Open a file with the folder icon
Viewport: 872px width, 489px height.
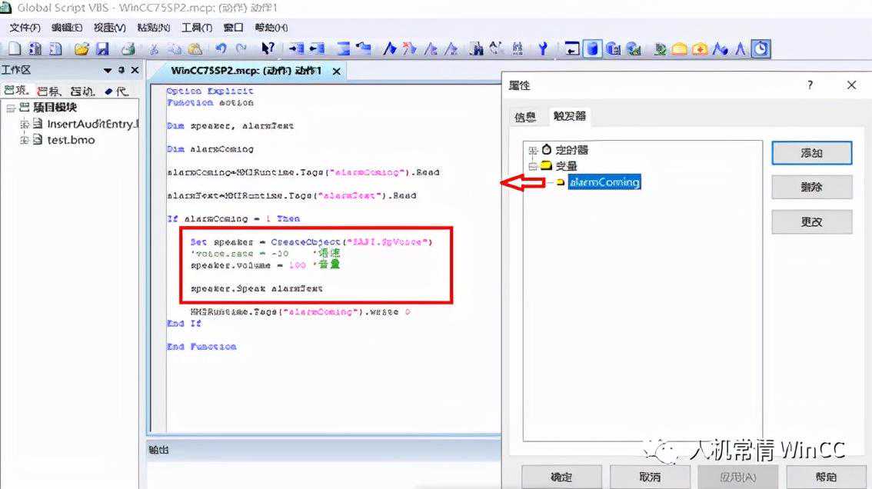click(82, 49)
